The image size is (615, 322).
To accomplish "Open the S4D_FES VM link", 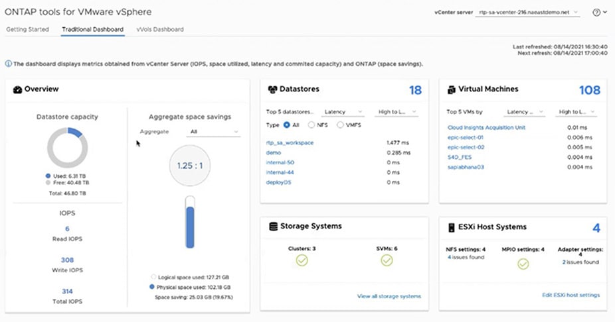I will (460, 157).
